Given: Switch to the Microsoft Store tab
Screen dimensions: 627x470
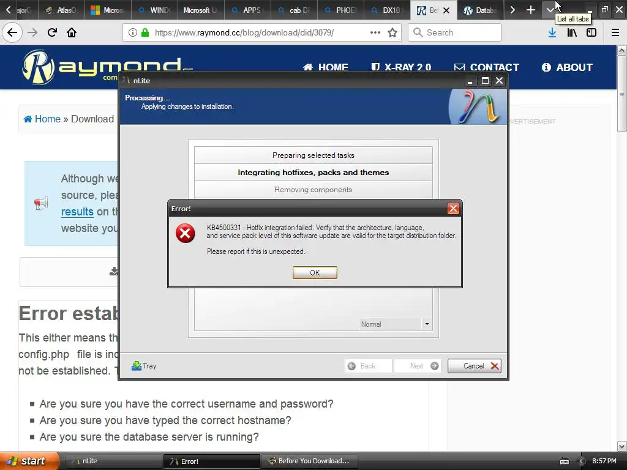Looking at the screenshot, I should click(108, 10).
